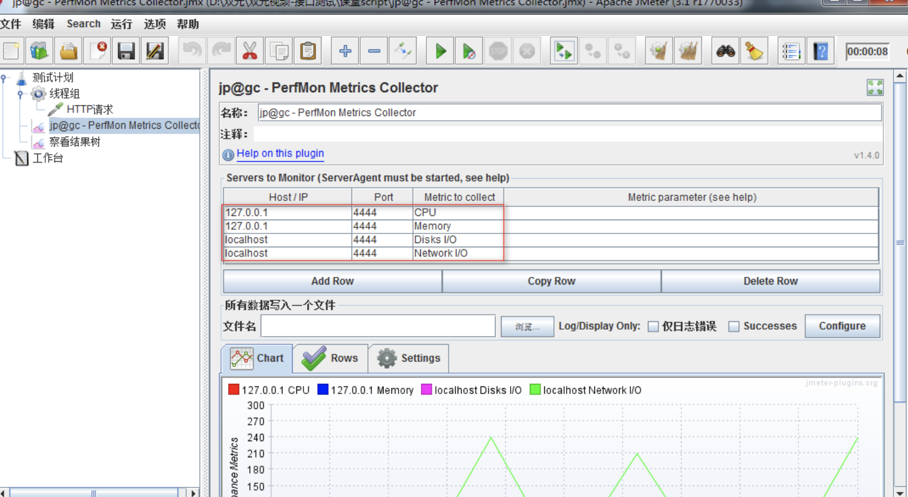This screenshot has height=497, width=908.
Task: Start test without pauses icon
Action: click(x=469, y=51)
